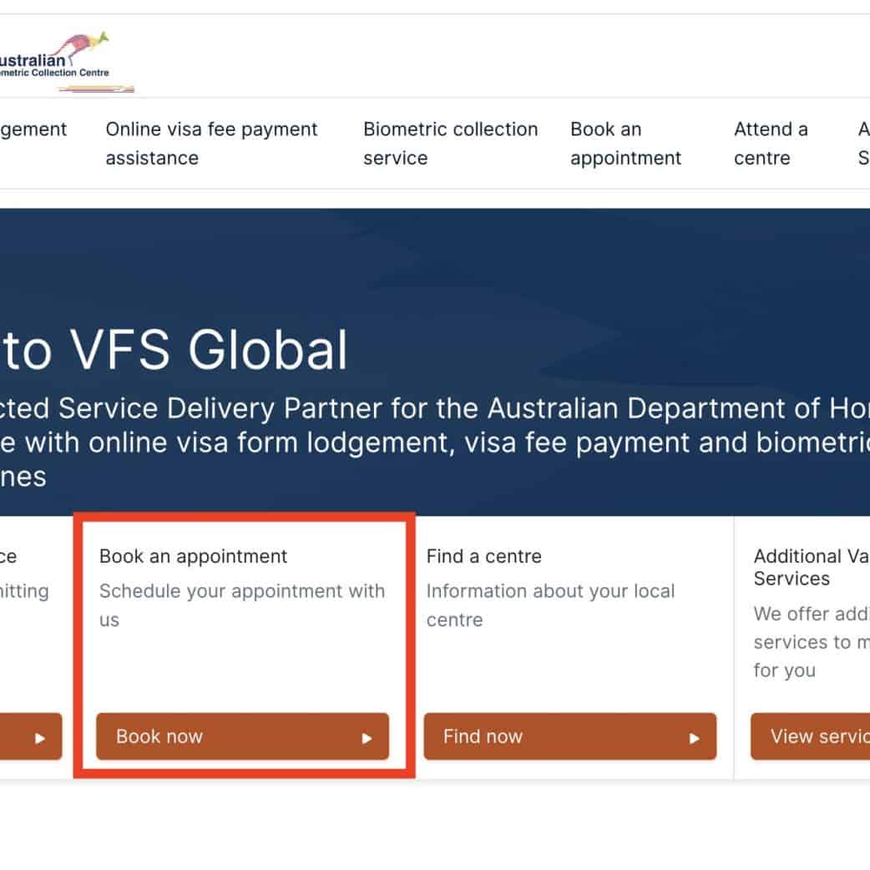Select the Additional Value Services card heading

(810, 567)
